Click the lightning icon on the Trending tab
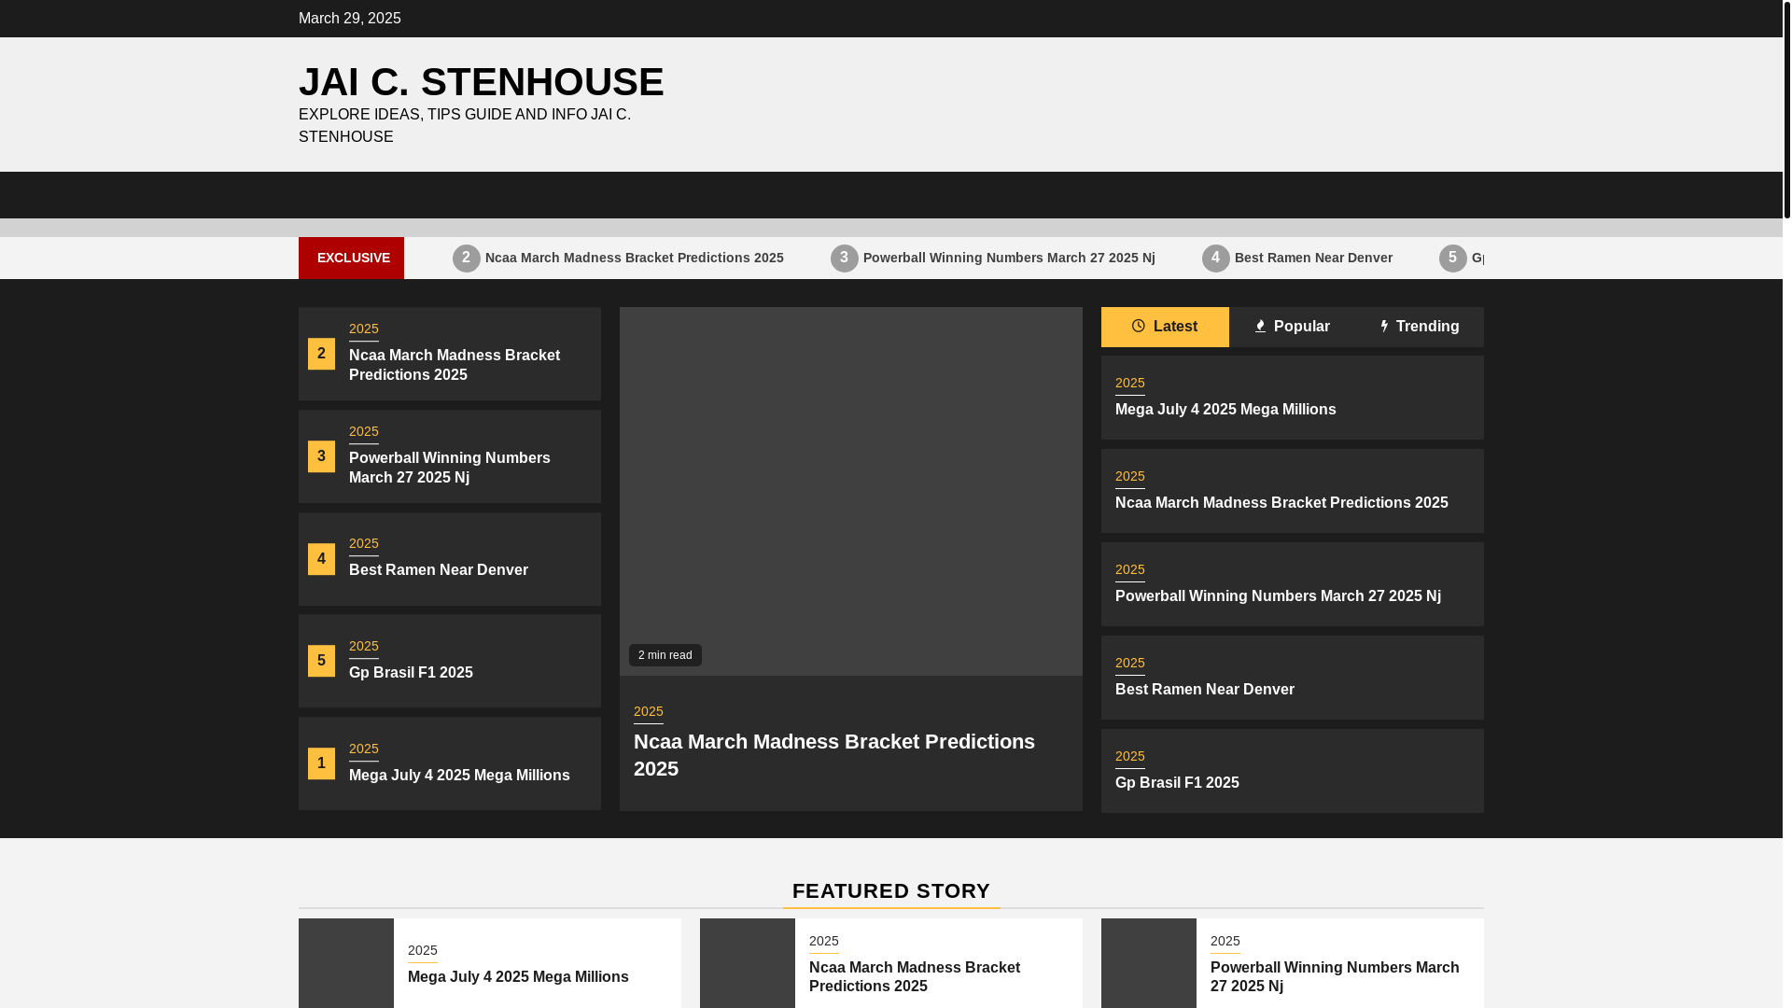This screenshot has width=1792, height=1008. 1385,326
